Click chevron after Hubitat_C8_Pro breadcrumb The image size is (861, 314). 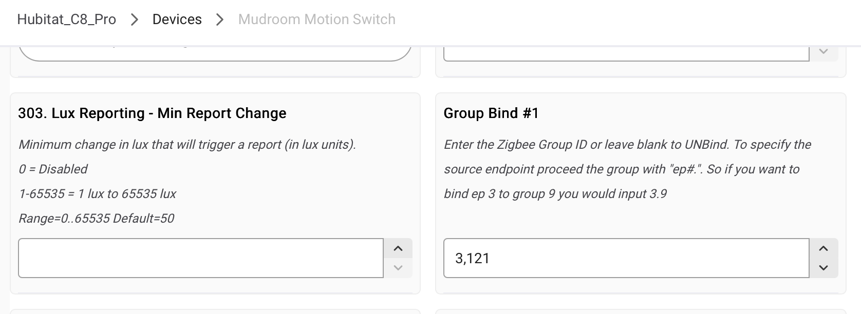135,19
